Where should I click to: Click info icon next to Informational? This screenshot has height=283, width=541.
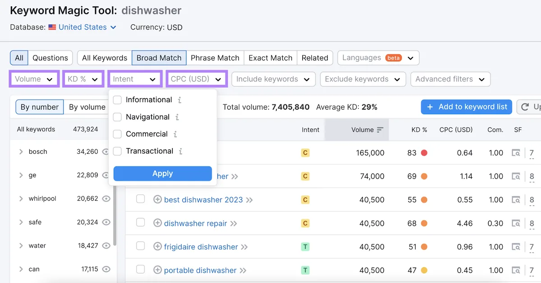pos(179,100)
